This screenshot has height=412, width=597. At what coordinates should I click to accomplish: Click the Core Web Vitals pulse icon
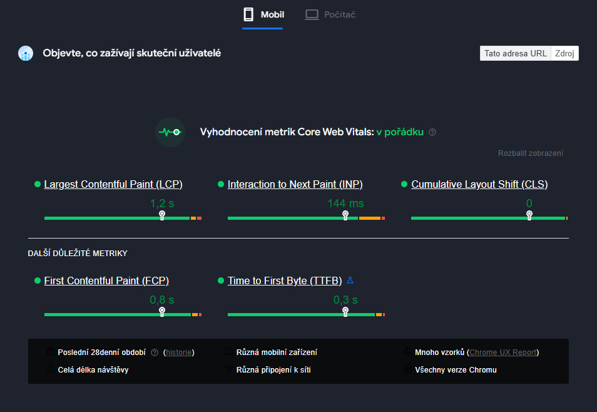pos(170,132)
